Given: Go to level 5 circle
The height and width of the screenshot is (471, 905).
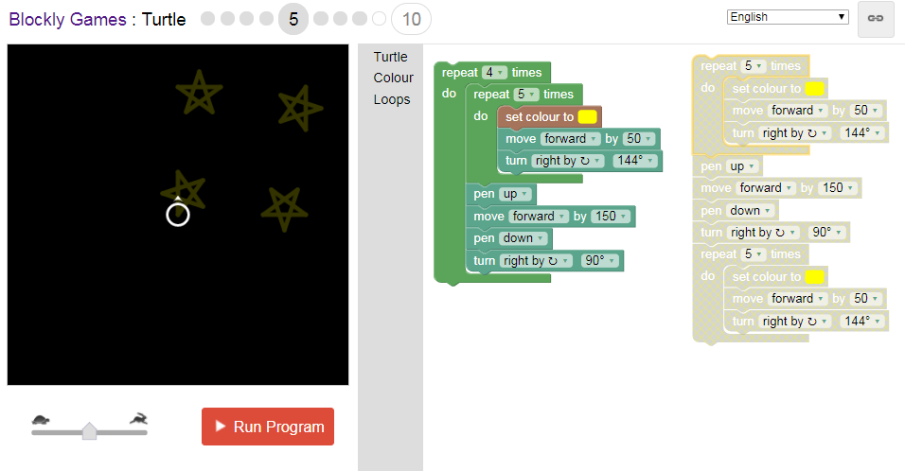Looking at the screenshot, I should (x=293, y=19).
